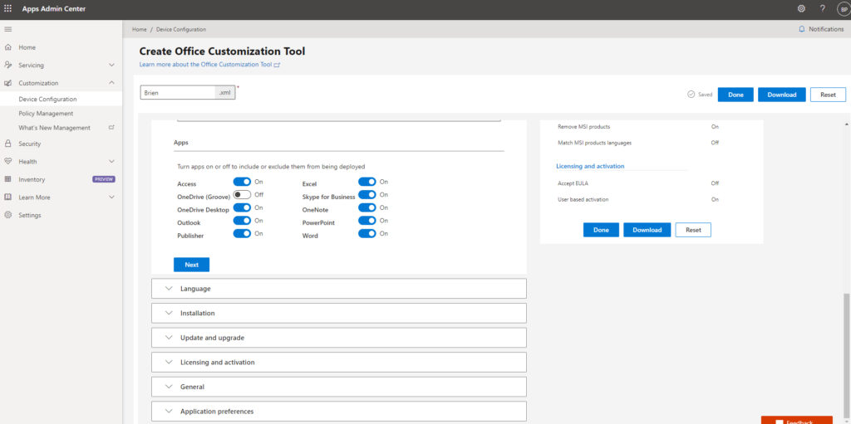Click the PREVIEW badge next to Inventory
851x424 pixels.
(x=104, y=179)
